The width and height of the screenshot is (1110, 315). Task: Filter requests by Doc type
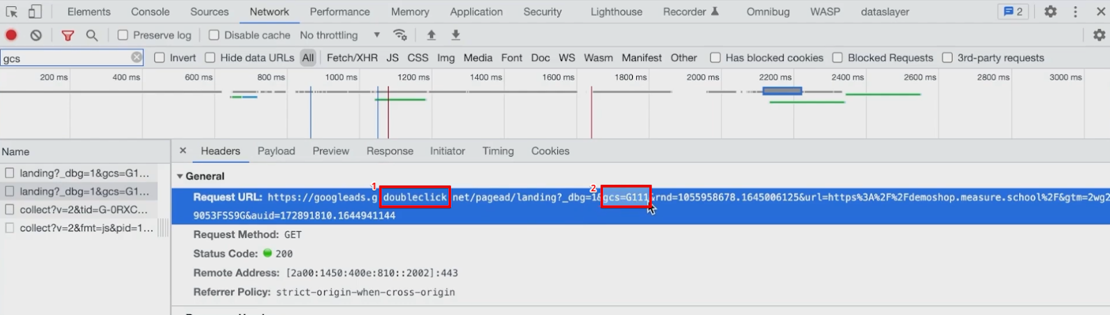tap(540, 57)
